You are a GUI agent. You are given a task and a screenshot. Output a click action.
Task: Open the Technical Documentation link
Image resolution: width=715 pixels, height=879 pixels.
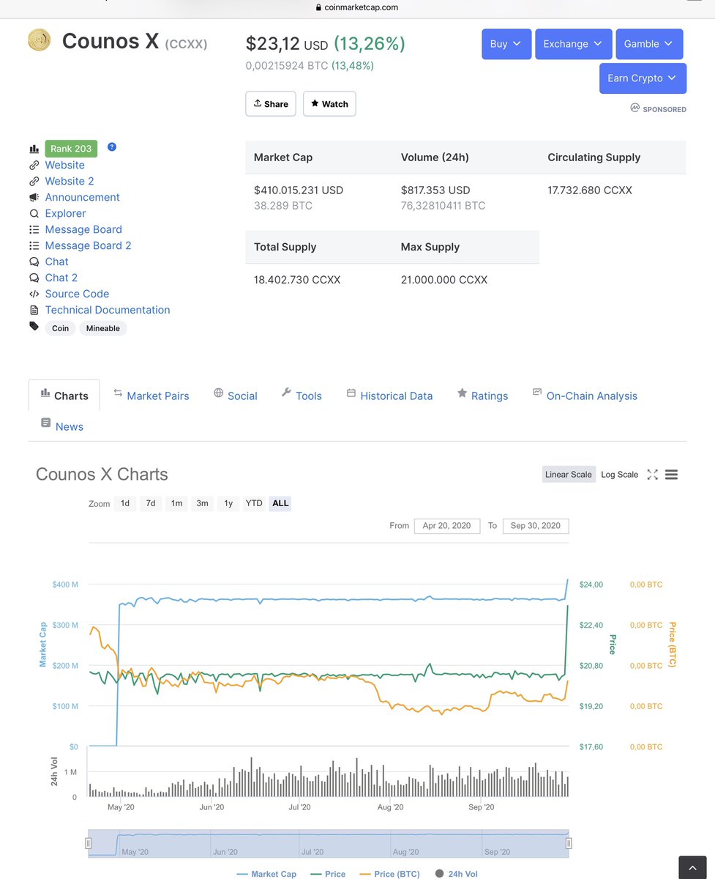[x=108, y=310]
